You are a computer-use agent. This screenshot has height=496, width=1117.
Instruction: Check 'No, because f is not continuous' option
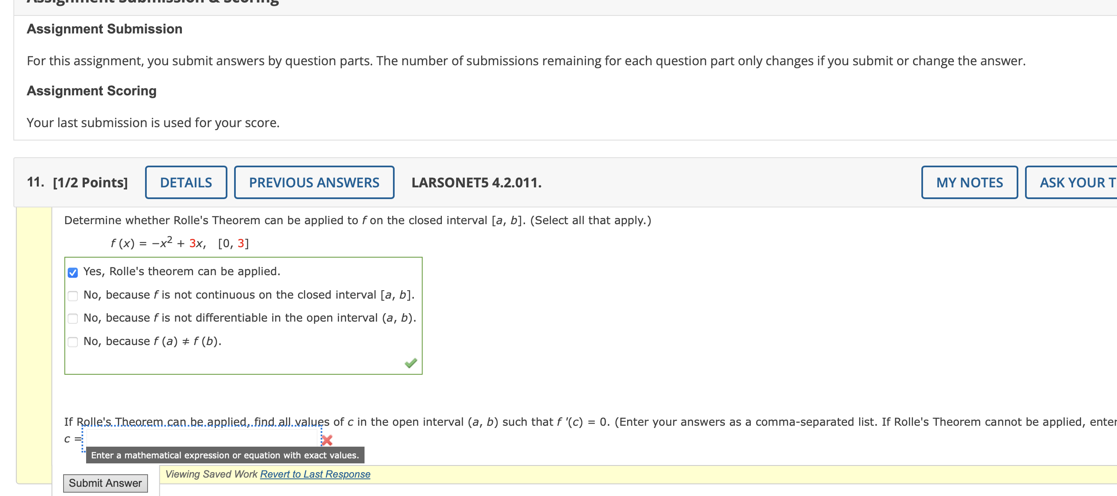point(73,296)
